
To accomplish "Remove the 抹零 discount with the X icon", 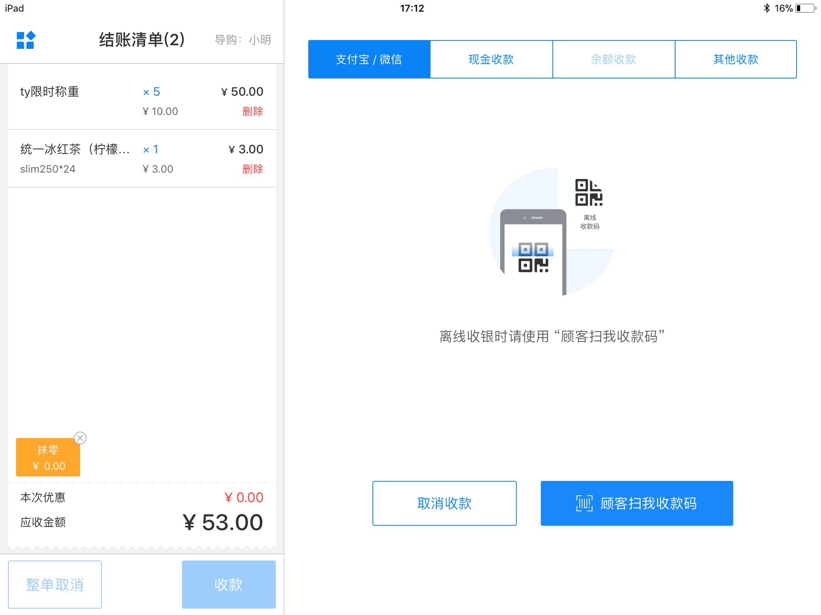I will tap(80, 438).
